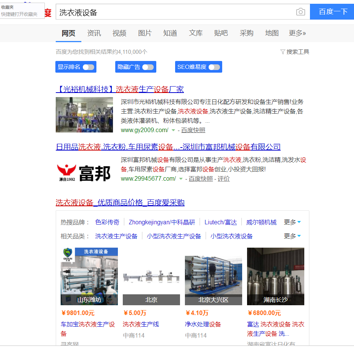Switch to the 图片 tab
This screenshot has height=347, width=354.
145,33
